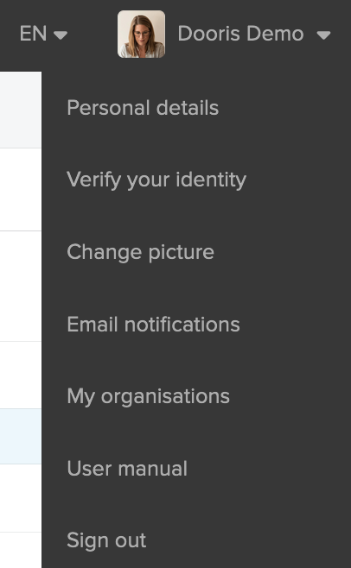Click the grey table header strip under the top bar
The width and height of the screenshot is (351, 568).
click(21, 110)
